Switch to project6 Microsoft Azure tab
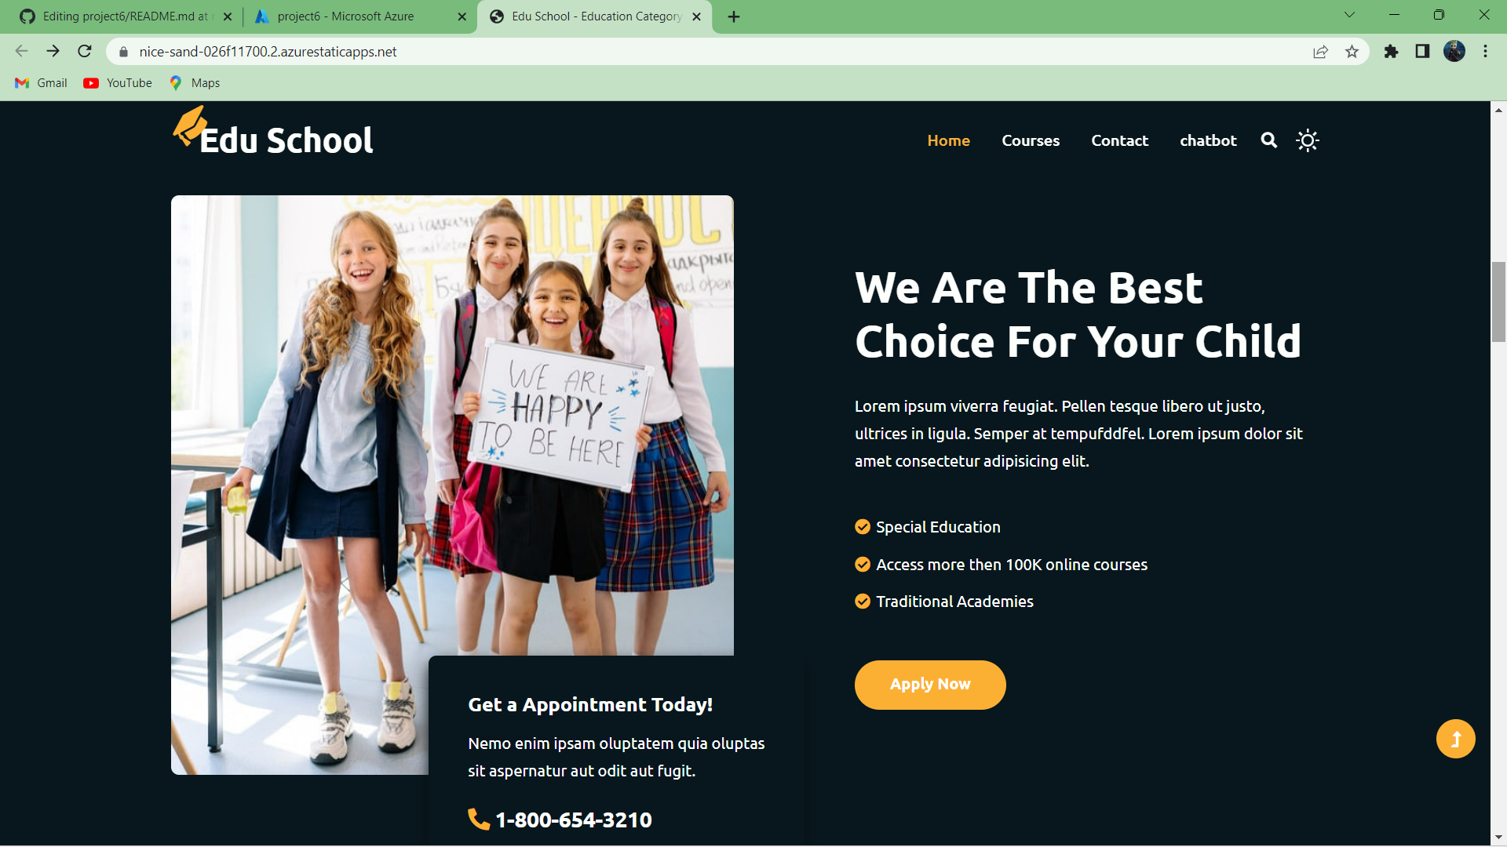 tap(345, 16)
